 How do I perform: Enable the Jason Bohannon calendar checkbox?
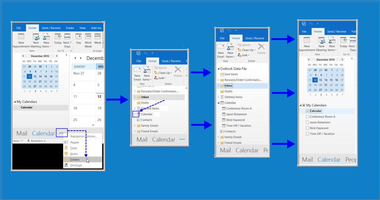[x=307, y=122]
